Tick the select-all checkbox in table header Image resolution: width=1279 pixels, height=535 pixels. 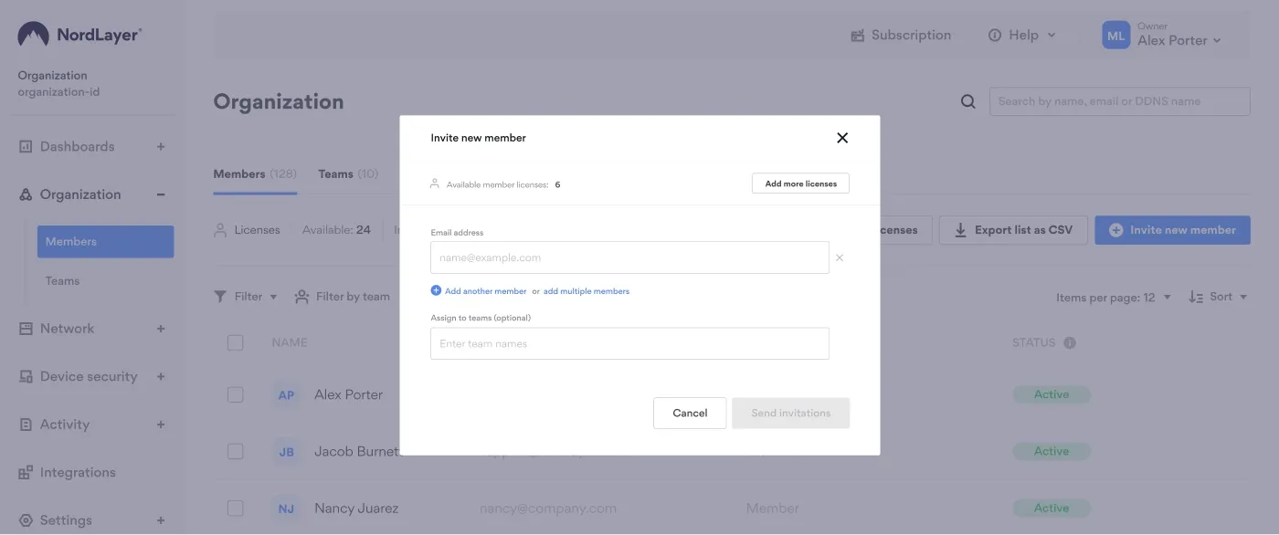pos(236,343)
